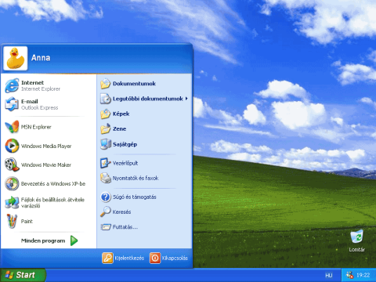Click Súgó és támogatás label text

135,197
